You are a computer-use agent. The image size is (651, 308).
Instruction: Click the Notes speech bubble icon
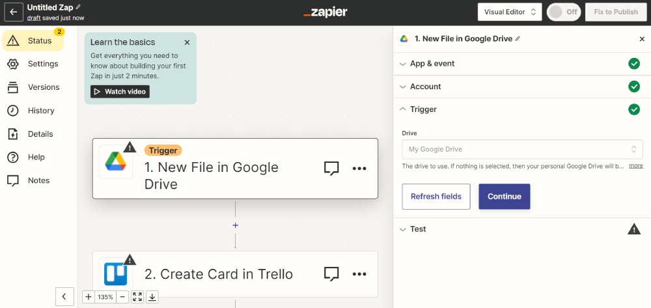(x=13, y=180)
